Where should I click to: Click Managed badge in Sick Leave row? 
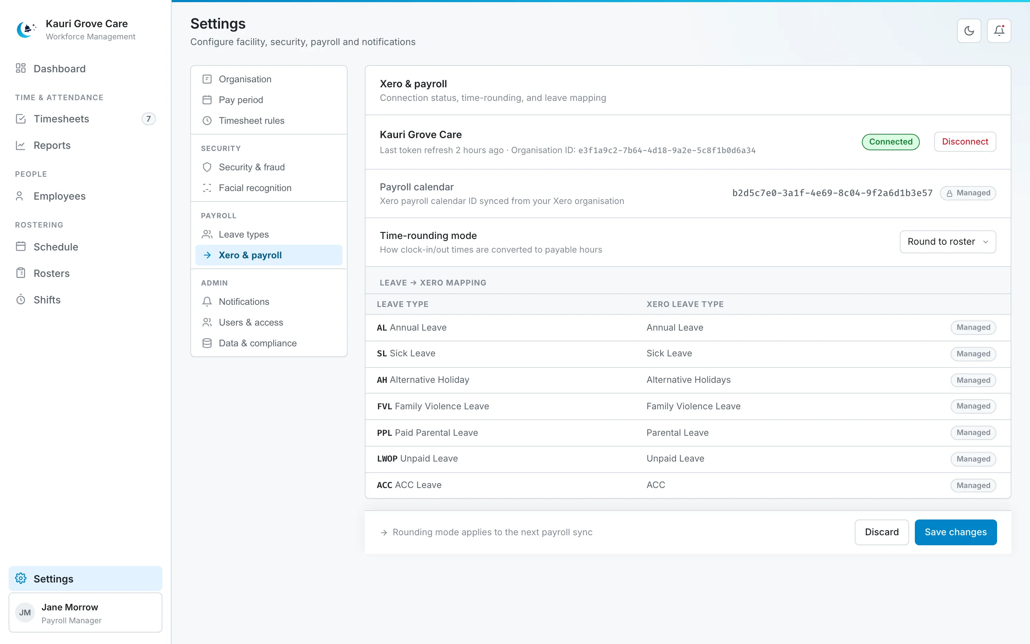pyautogui.click(x=973, y=354)
